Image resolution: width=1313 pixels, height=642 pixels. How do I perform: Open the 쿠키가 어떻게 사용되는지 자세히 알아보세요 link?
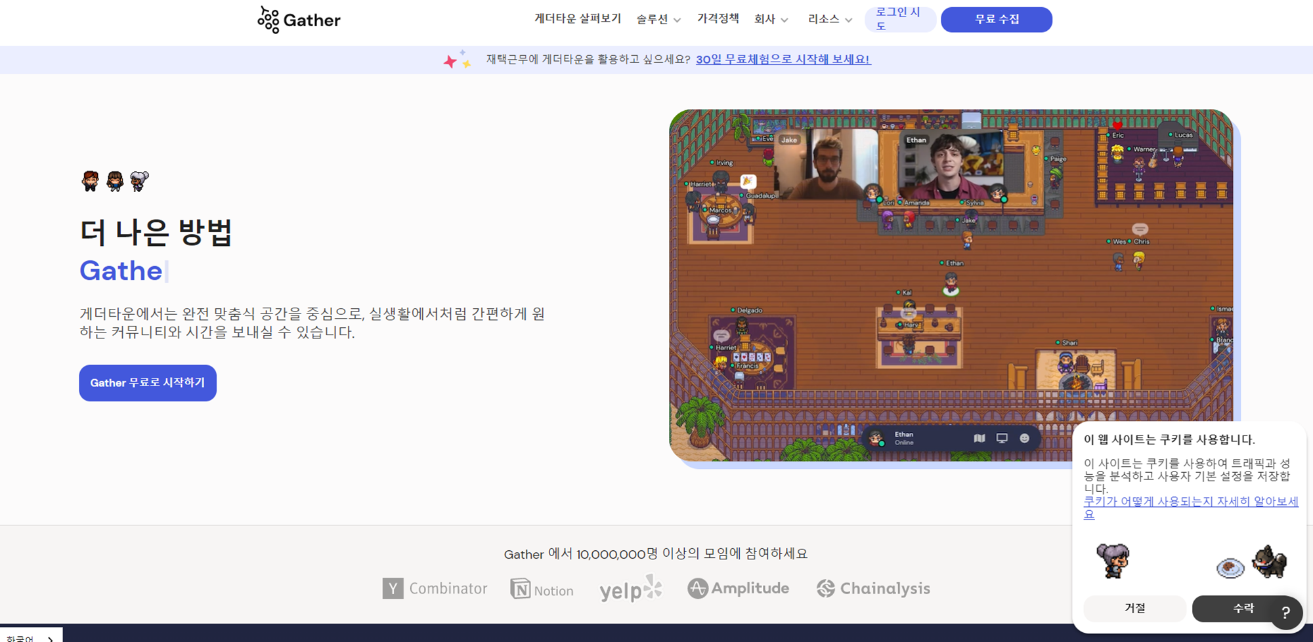[1190, 508]
